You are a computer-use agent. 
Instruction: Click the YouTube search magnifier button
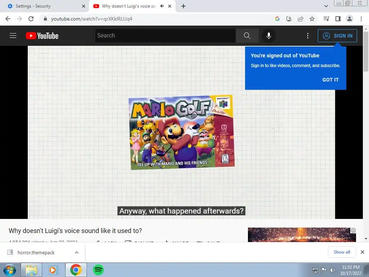247,36
